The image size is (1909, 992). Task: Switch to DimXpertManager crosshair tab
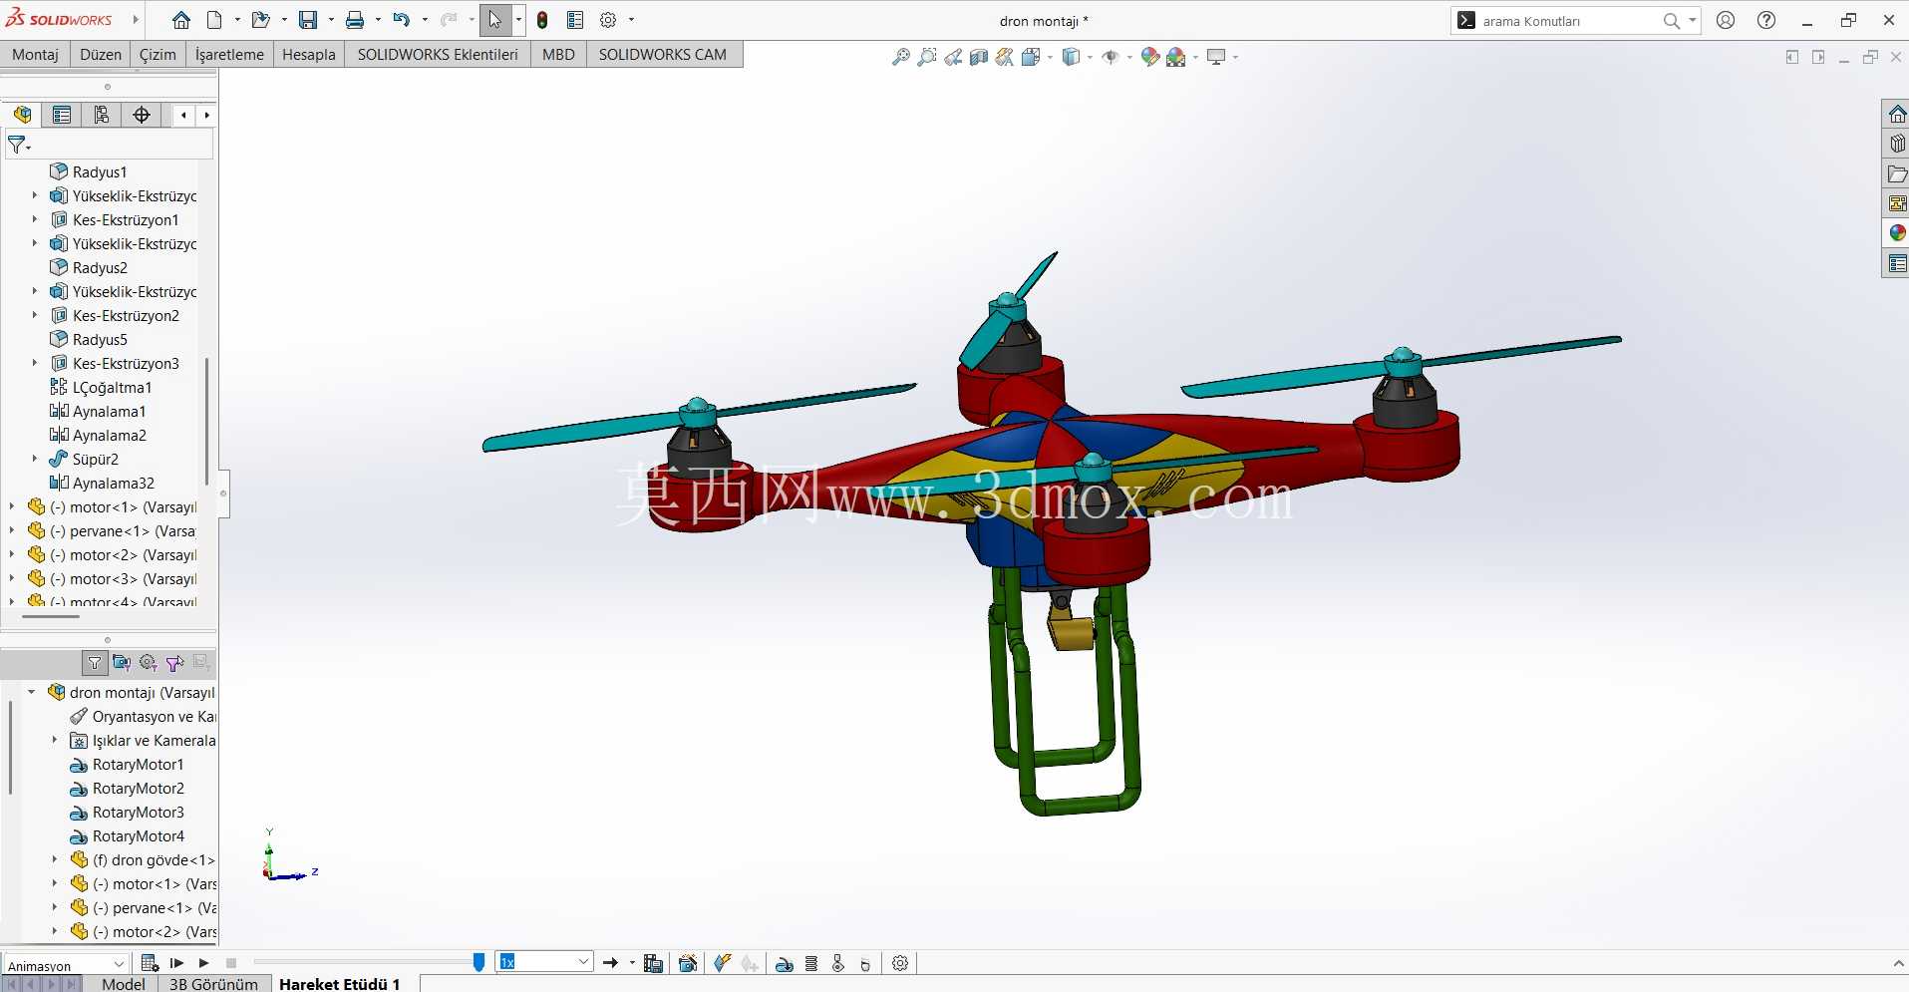tap(142, 115)
